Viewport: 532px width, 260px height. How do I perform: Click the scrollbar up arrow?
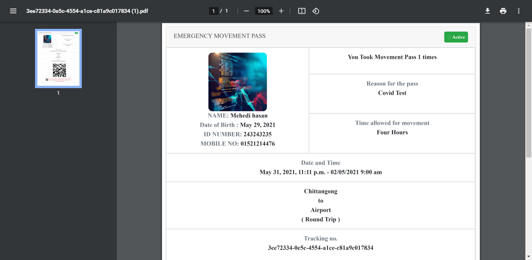click(x=528, y=25)
